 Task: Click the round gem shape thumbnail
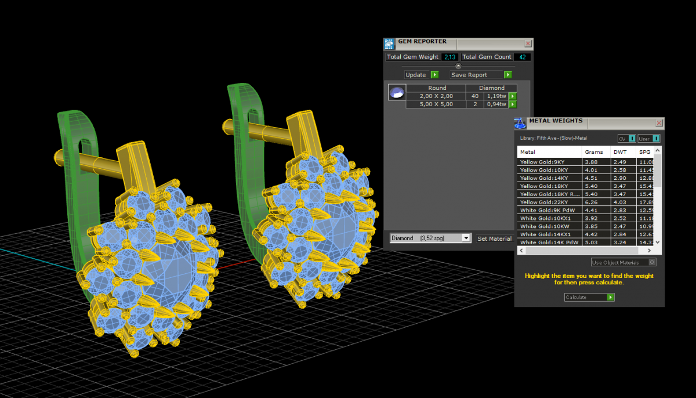pos(397,93)
